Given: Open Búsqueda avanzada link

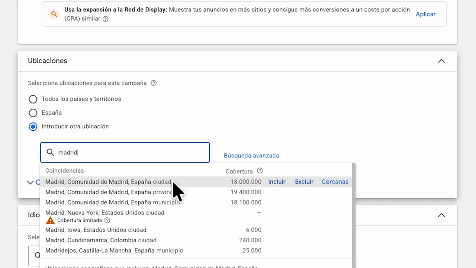Looking at the screenshot, I should pos(251,156).
